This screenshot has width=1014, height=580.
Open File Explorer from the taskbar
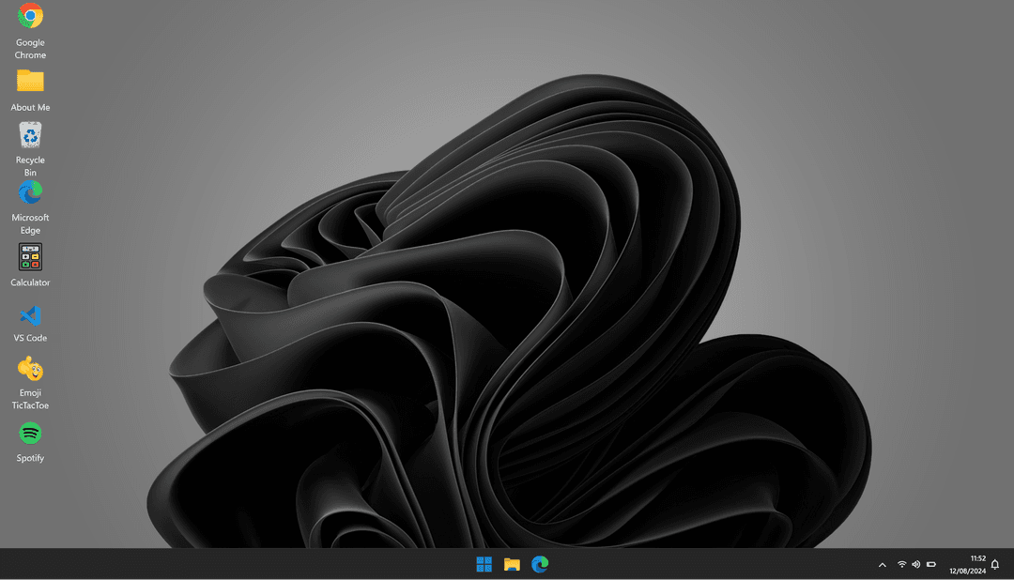512,564
